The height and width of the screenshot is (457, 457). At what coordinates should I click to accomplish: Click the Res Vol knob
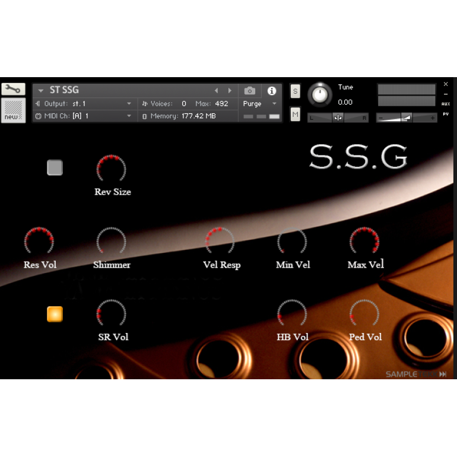point(39,241)
